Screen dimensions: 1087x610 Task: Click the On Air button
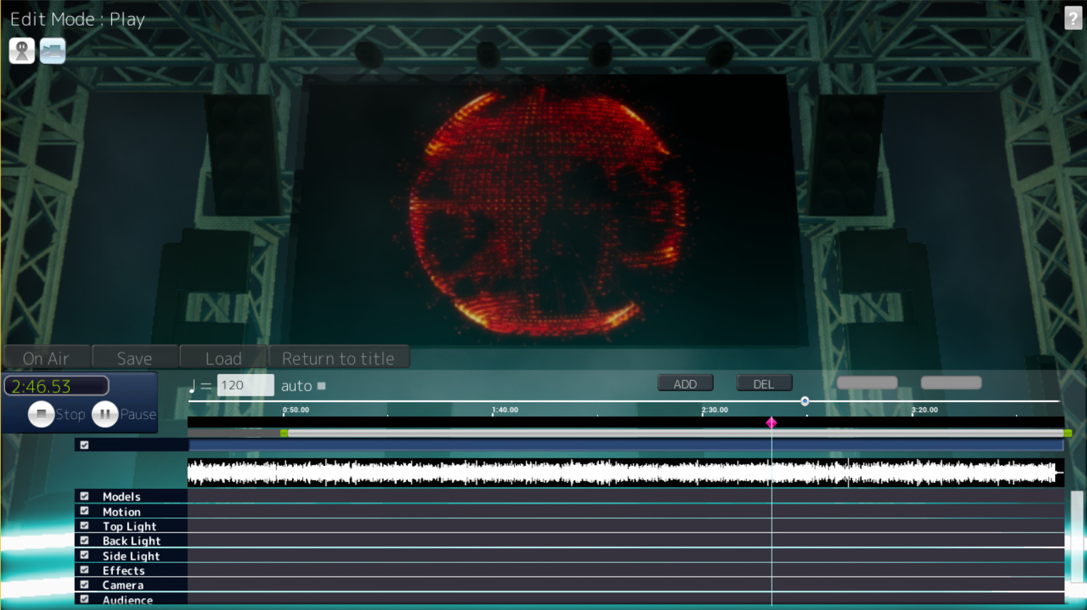(46, 358)
